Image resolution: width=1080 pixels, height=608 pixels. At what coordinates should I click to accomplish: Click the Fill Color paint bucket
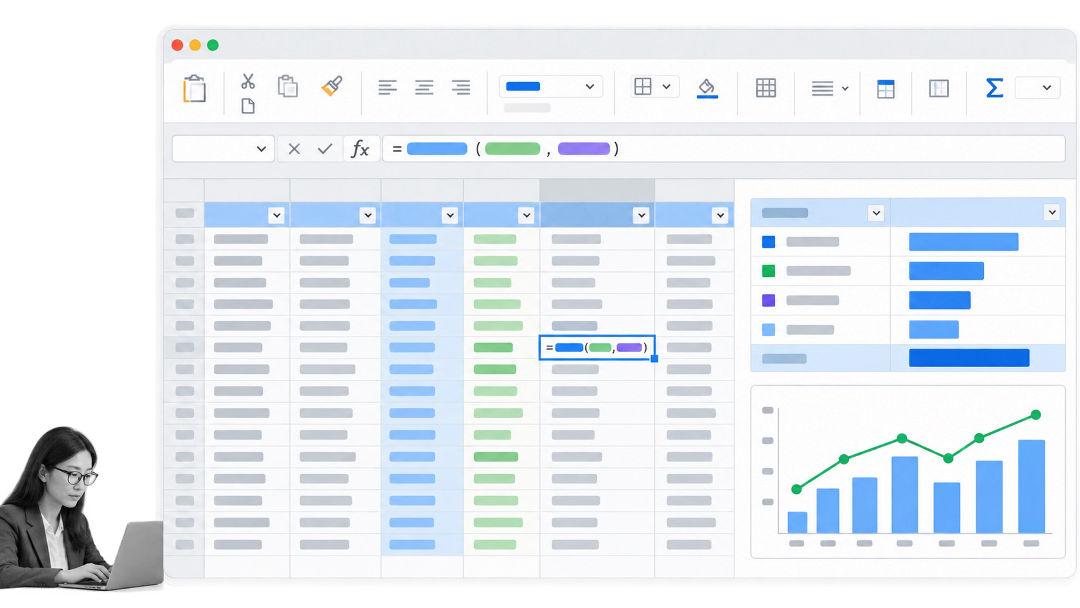pos(707,89)
